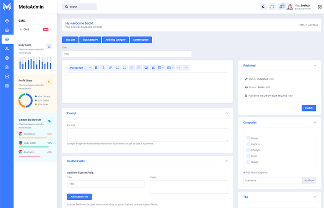The image size is (324, 208).
Task: Enter fullscreen mode from the top bar
Action: 272,7
